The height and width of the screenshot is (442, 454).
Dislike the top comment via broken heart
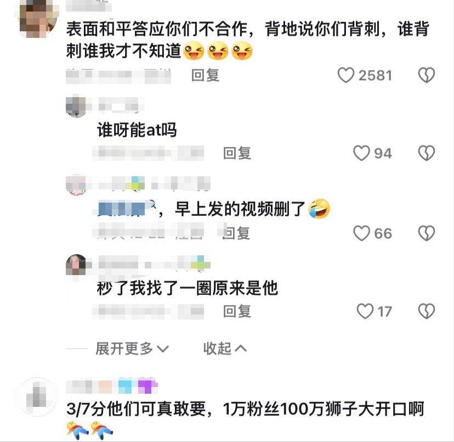tap(427, 75)
